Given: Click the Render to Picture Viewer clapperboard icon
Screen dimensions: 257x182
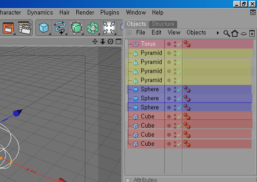Looking at the screenshot, I should (x=8, y=28).
